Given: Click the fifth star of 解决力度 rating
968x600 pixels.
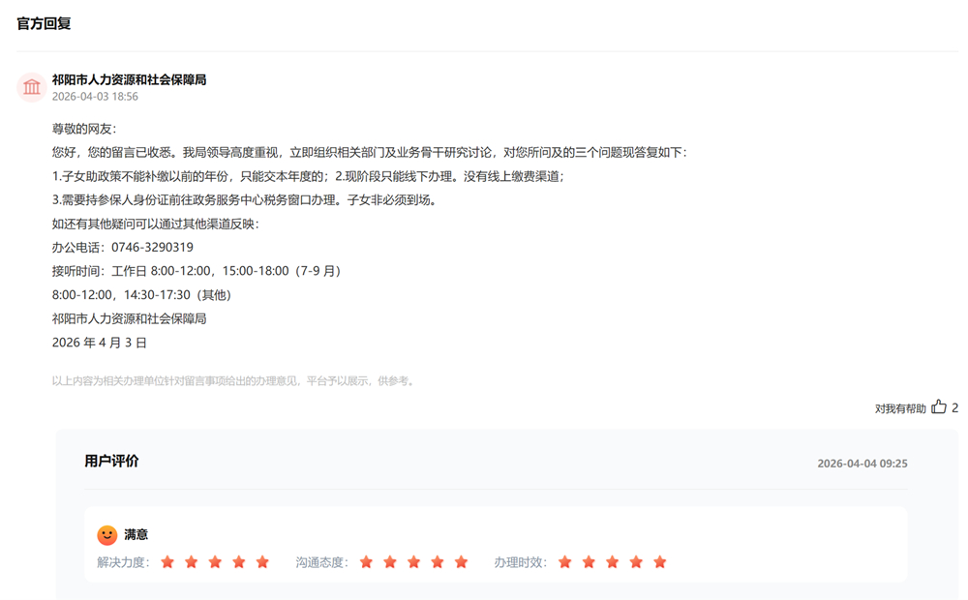Looking at the screenshot, I should point(262,561).
